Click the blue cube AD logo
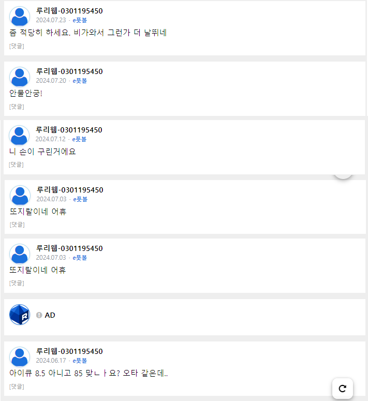 20,315
